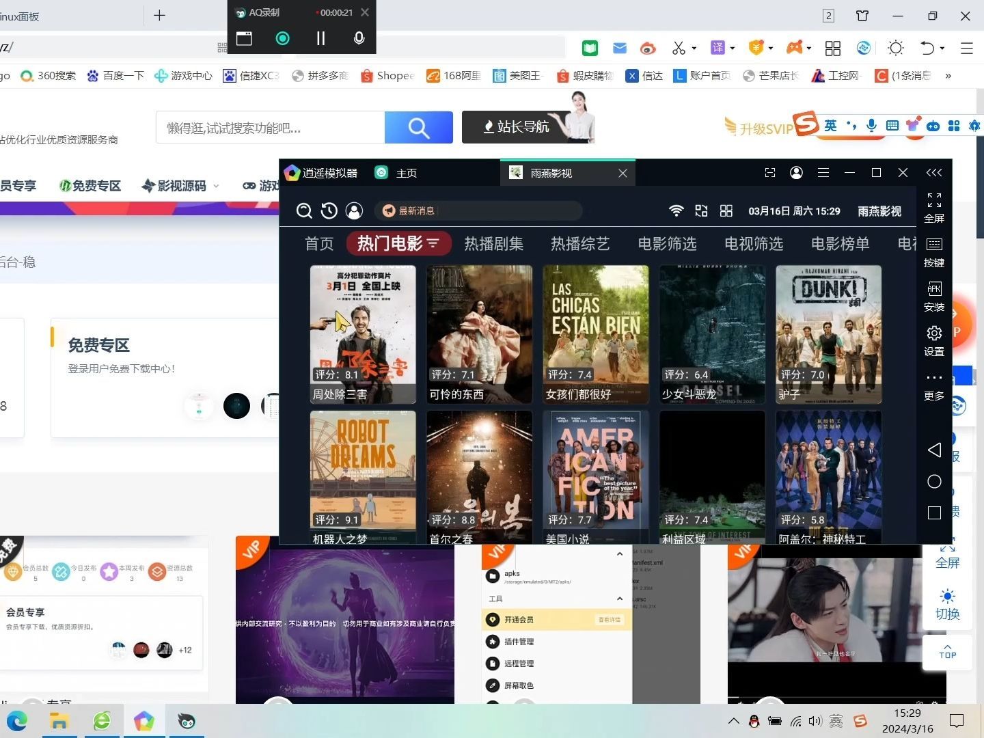Open 周处除三害 movie poster
Screen dimensions: 984x738
(363, 334)
